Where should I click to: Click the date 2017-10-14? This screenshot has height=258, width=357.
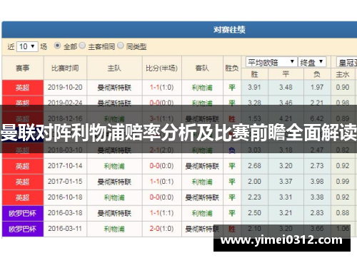65,166
